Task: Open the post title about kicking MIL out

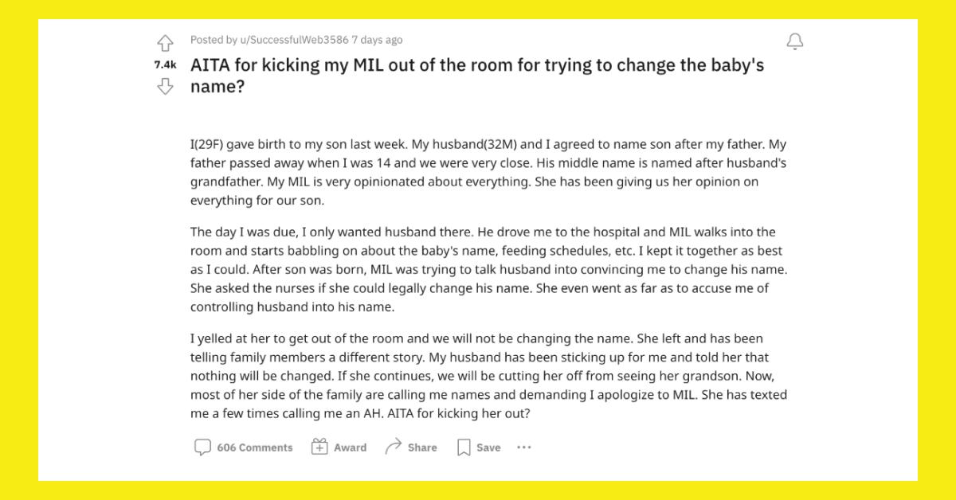Action: (x=476, y=76)
